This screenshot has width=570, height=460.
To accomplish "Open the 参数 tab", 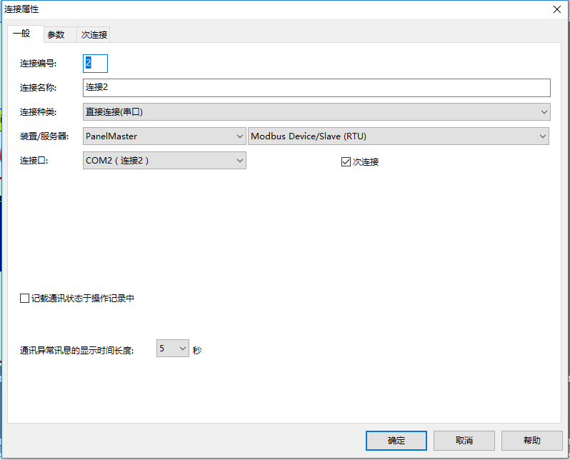I will click(x=56, y=34).
